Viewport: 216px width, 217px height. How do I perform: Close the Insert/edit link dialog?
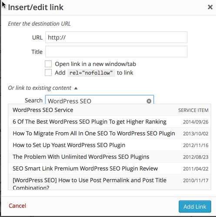tap(210, 7)
